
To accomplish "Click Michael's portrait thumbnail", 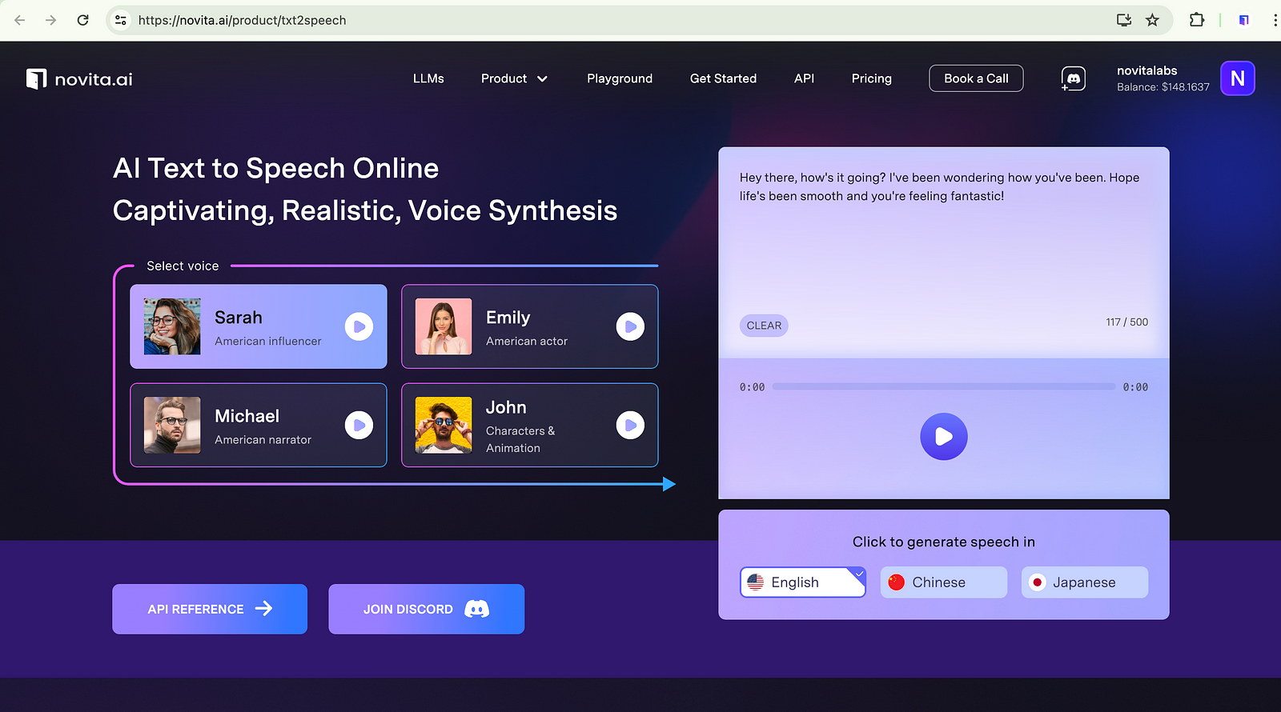I will point(172,425).
